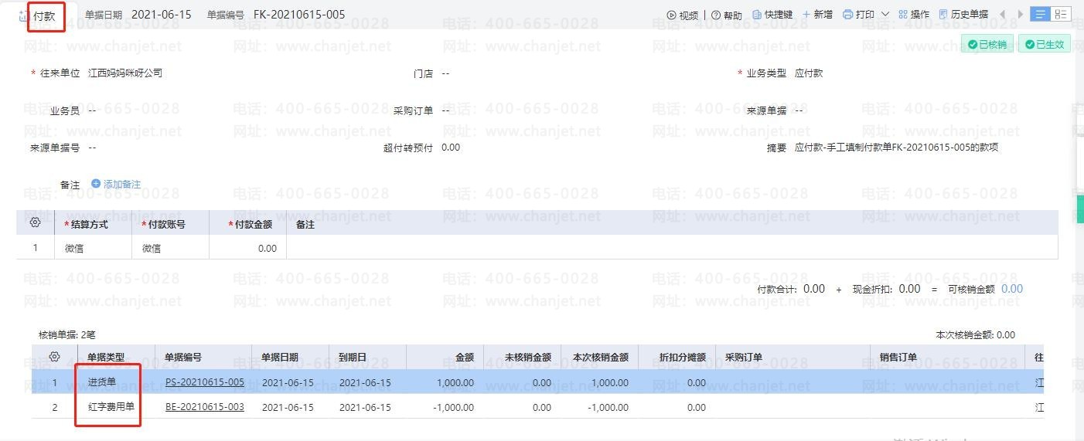This screenshot has width=1084, height=441.
Task: Open document link PS-20210615-005
Action: tap(205, 382)
